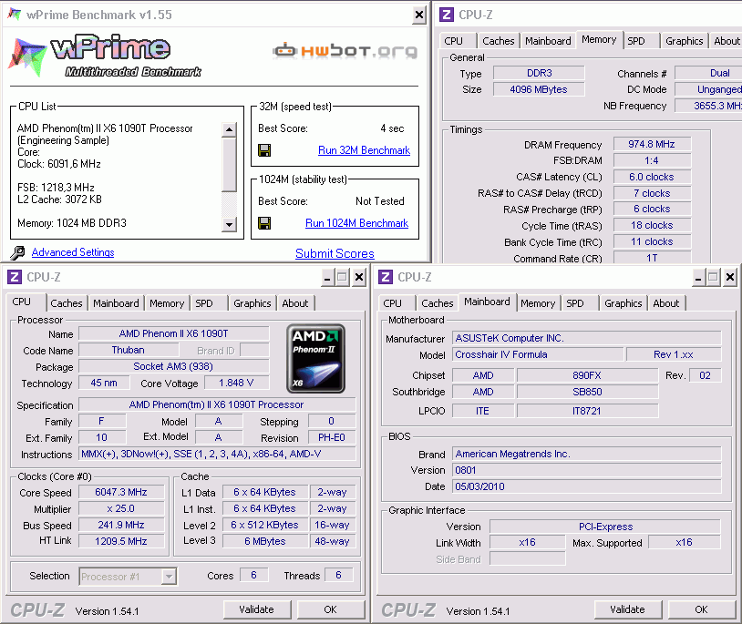Click Validate in the Mainboard window
This screenshot has width=742, height=624.
point(627,609)
